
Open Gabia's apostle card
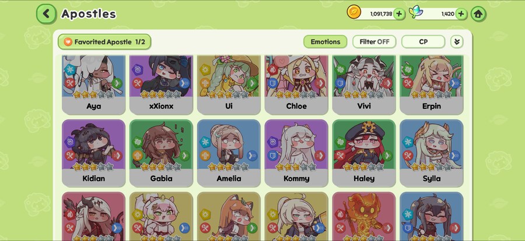161,153
